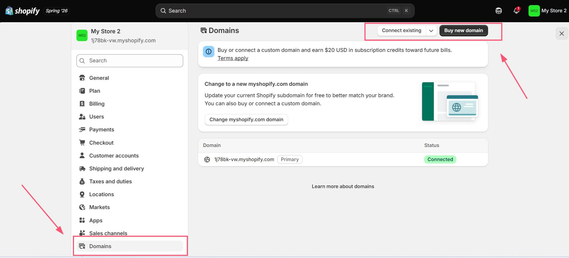Screen dimensions: 569x258
Task: Click the Shipping truck icon
Action: [x=82, y=169]
